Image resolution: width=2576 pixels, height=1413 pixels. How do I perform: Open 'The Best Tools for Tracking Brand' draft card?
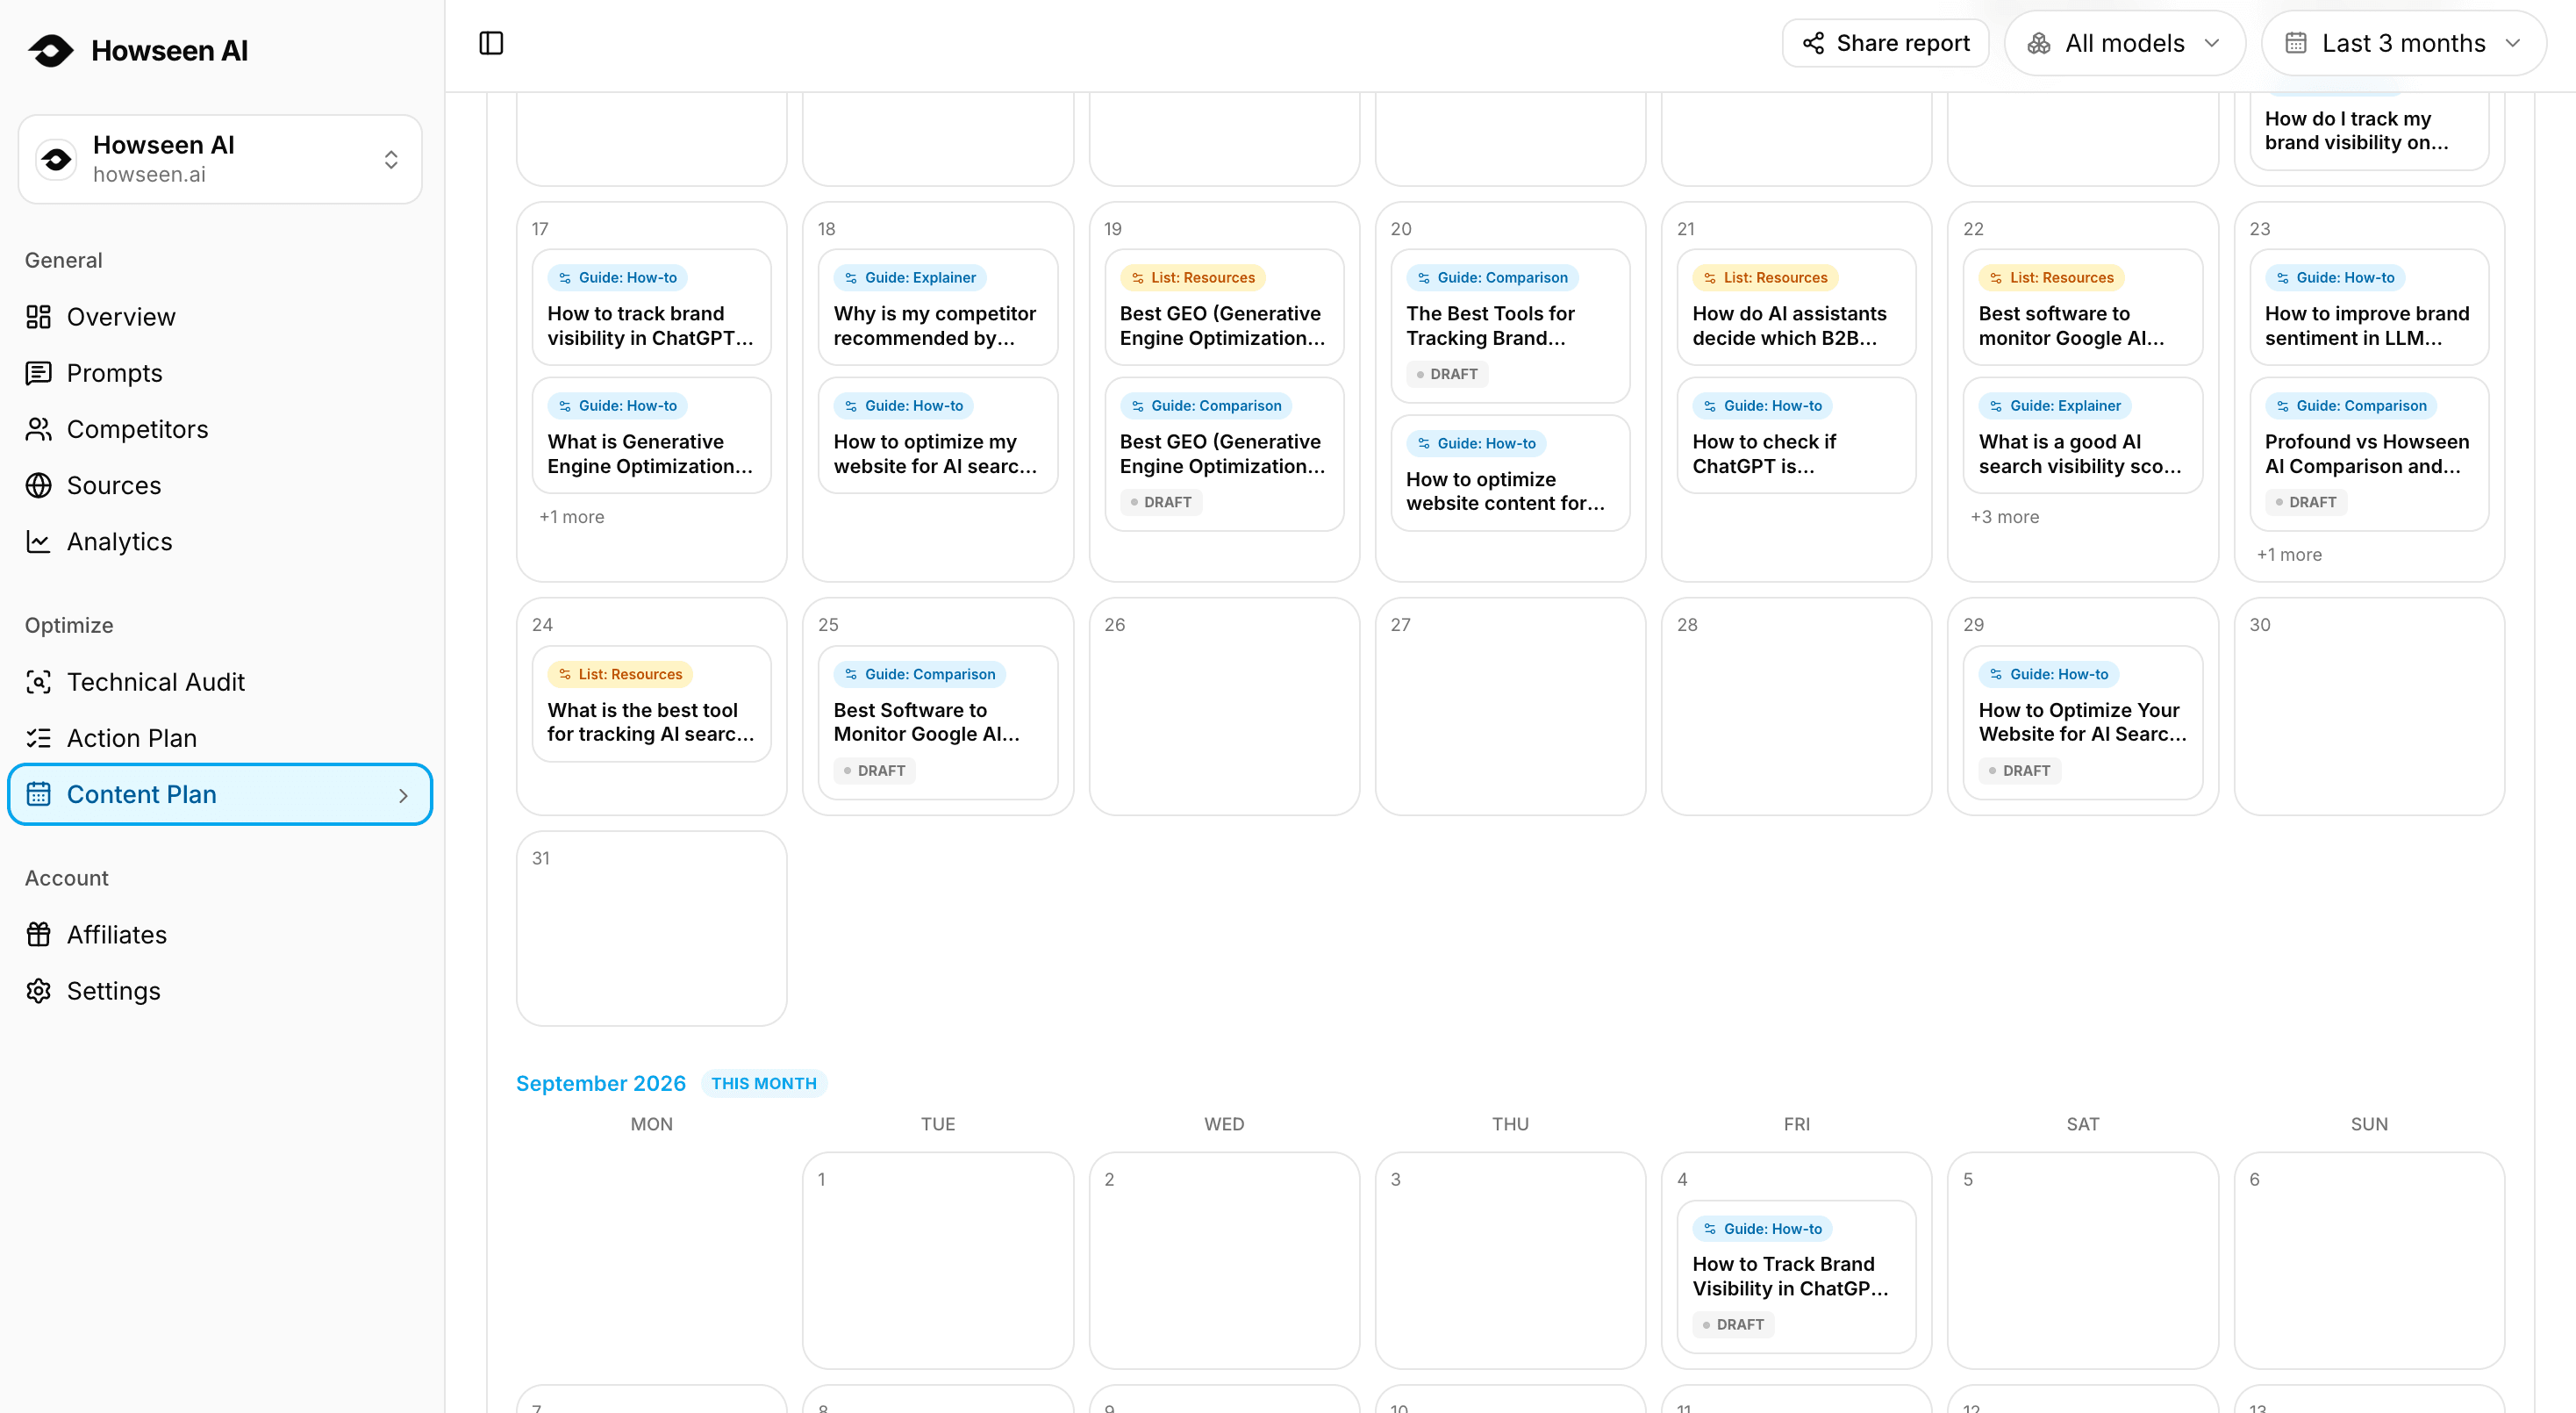pyautogui.click(x=1510, y=326)
